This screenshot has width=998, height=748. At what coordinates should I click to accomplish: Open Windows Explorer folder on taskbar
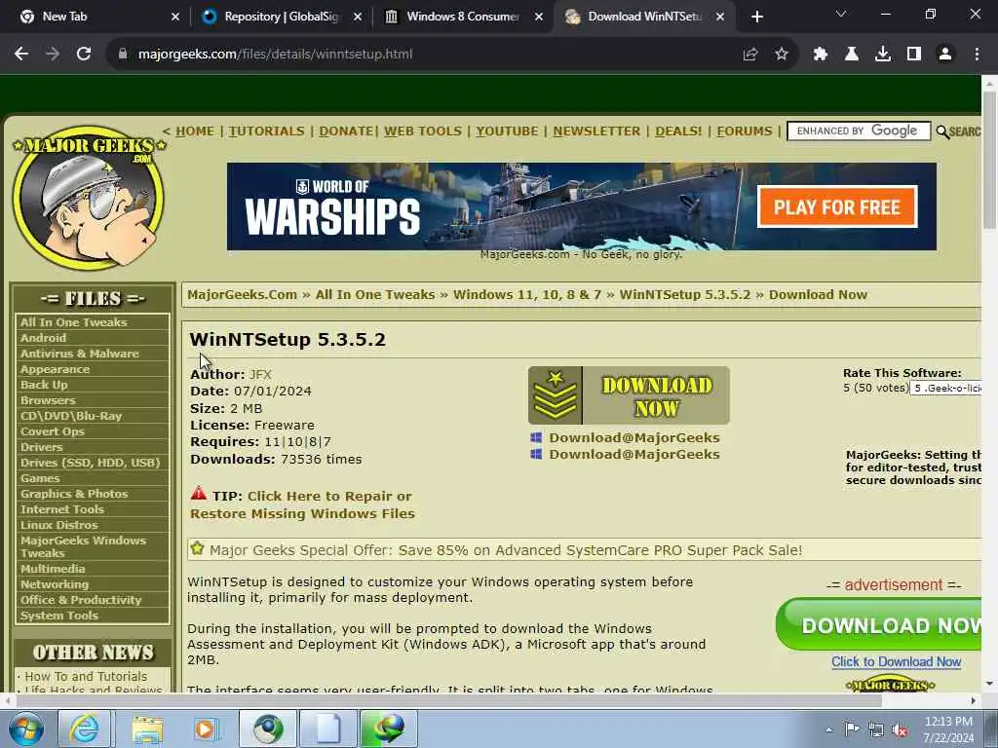point(148,729)
